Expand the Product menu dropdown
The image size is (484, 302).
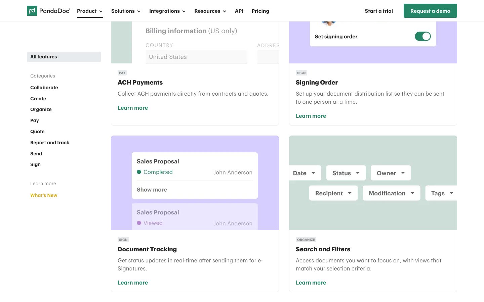tap(90, 11)
